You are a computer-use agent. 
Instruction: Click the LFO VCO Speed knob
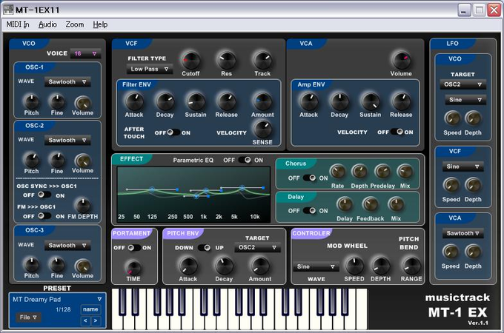(452, 118)
